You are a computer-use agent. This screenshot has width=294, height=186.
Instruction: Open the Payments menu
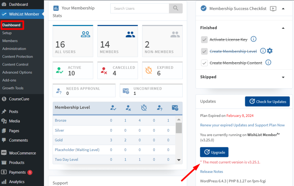(x=17, y=172)
